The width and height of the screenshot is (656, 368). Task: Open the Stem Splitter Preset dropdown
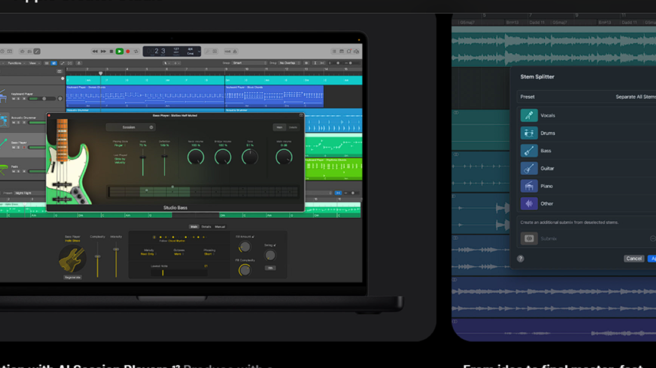(x=634, y=97)
